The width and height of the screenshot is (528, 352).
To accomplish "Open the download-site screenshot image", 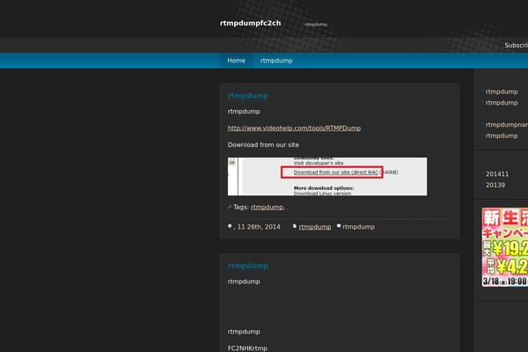I will [327, 177].
